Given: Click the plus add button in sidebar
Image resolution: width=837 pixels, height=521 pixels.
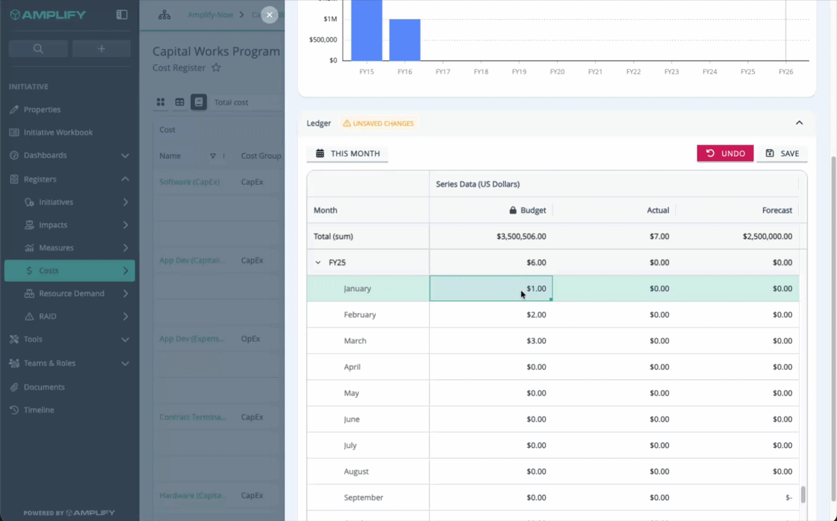Looking at the screenshot, I should [x=101, y=48].
